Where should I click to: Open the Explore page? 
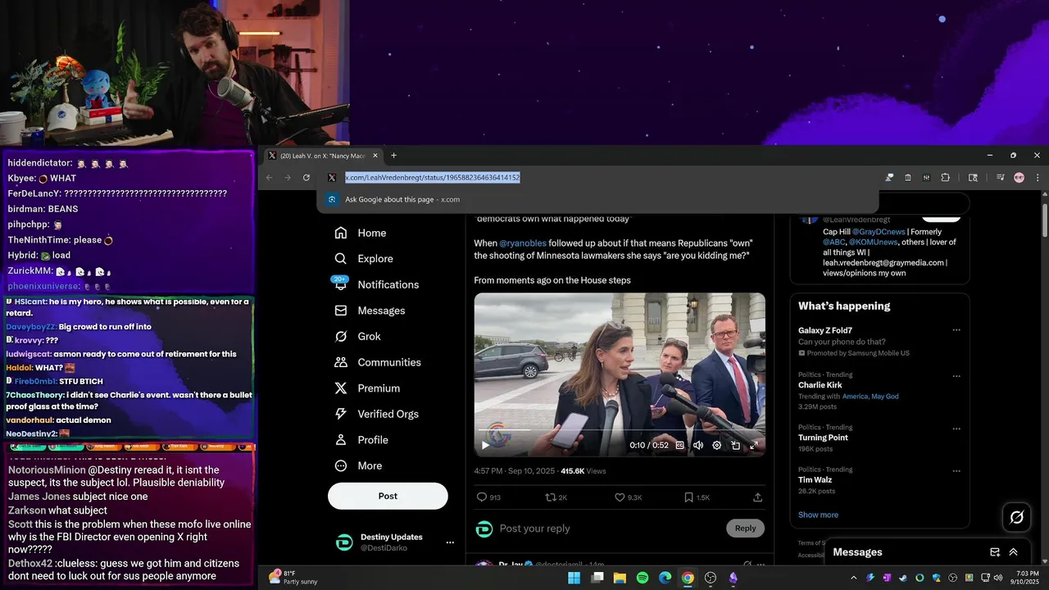364,259
